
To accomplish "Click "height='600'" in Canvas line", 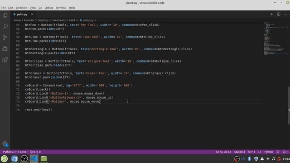I will pos(120,86).
